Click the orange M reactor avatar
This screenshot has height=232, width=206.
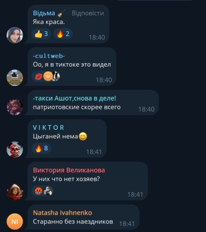(x=48, y=76)
